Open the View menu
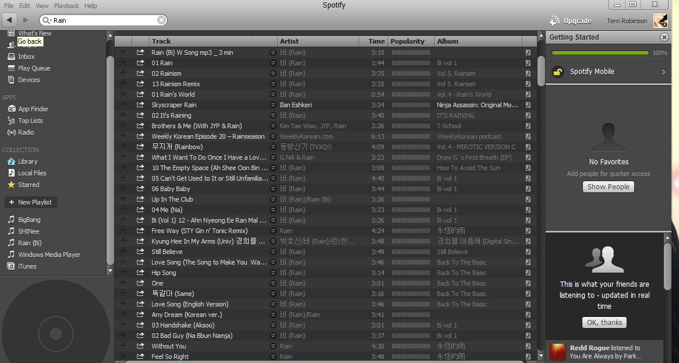The height and width of the screenshot is (363, 679). point(42,6)
